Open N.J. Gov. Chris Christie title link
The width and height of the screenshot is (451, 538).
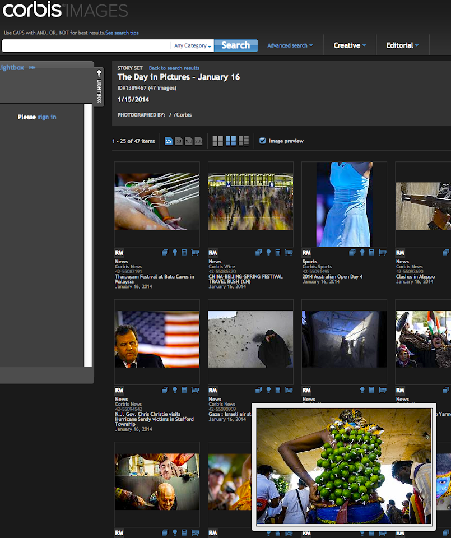(154, 419)
